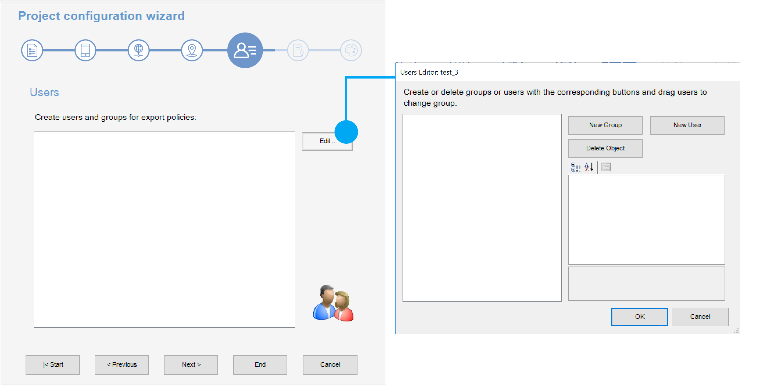Click the active Users wizard step icon
The width and height of the screenshot is (758, 385).
[245, 50]
